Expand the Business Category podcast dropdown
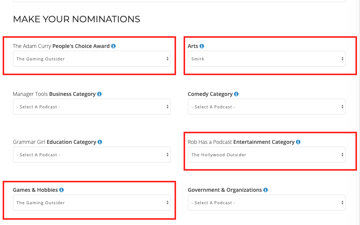The width and height of the screenshot is (360, 225). pyautogui.click(x=92, y=107)
